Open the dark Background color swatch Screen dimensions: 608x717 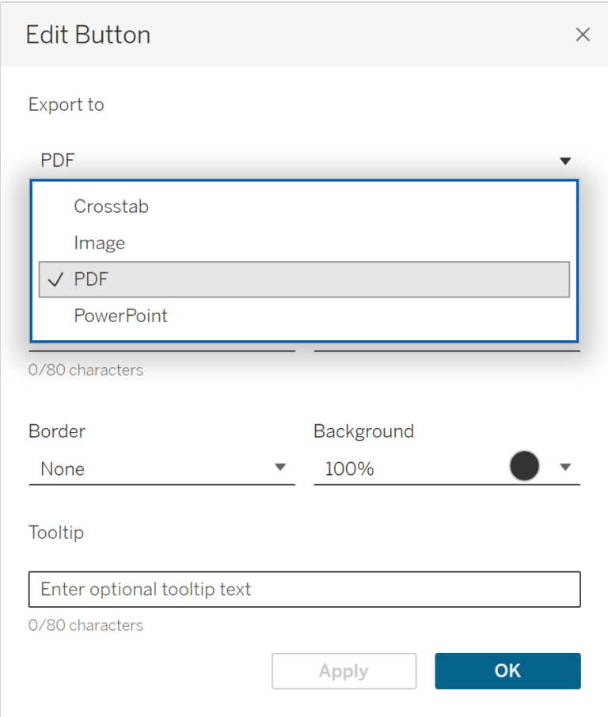[x=525, y=466]
